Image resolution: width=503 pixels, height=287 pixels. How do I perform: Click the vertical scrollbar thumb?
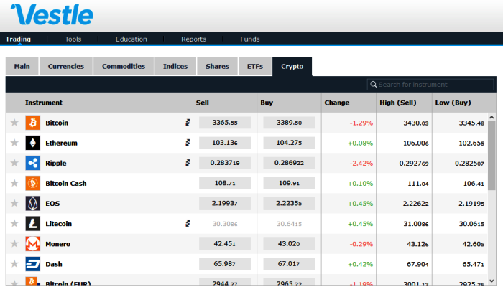pyautogui.click(x=492, y=156)
